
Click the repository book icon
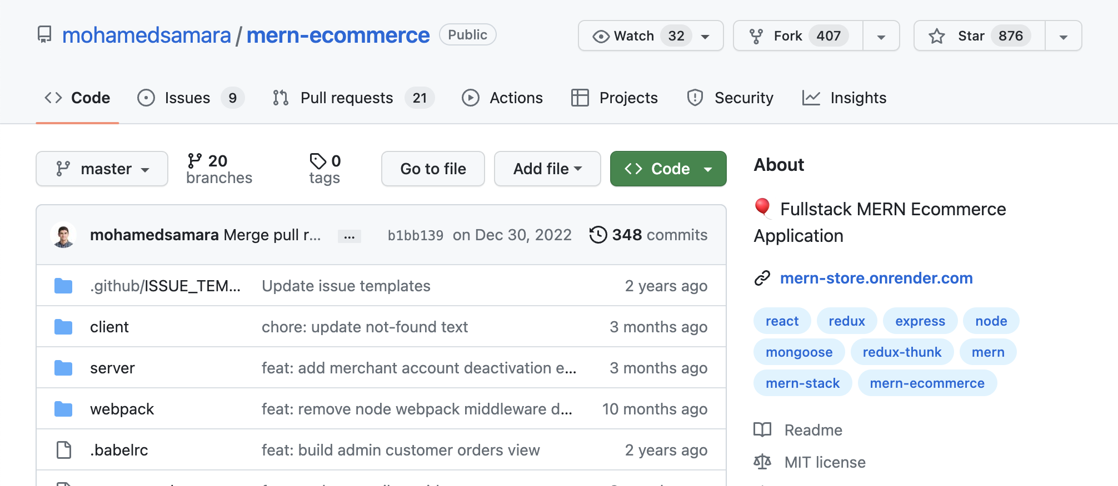coord(44,35)
